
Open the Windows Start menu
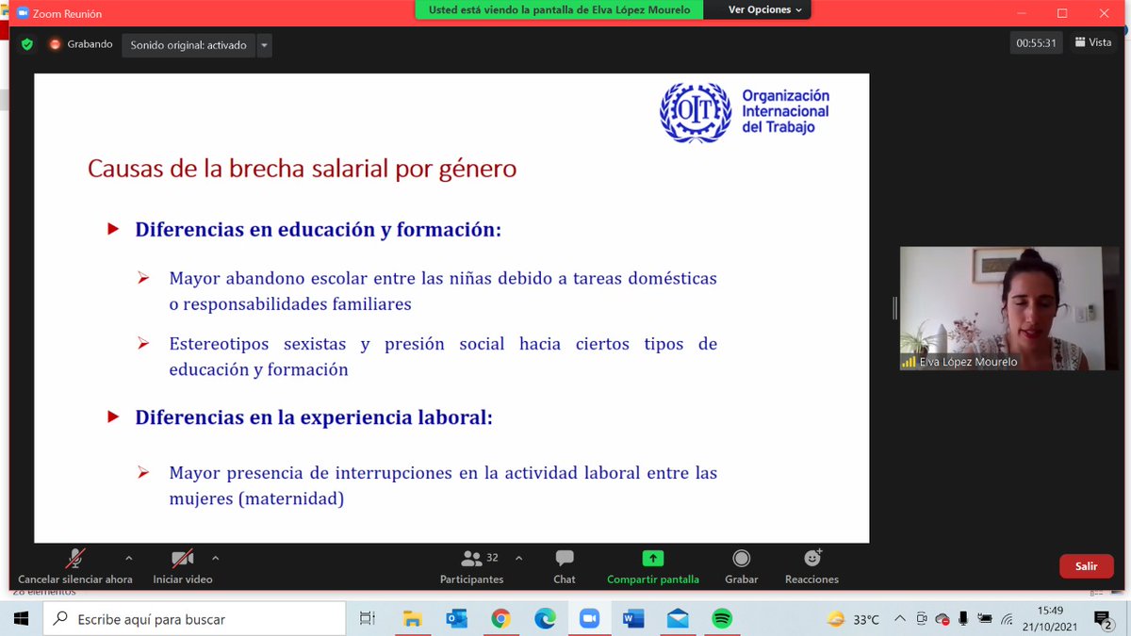(x=21, y=619)
